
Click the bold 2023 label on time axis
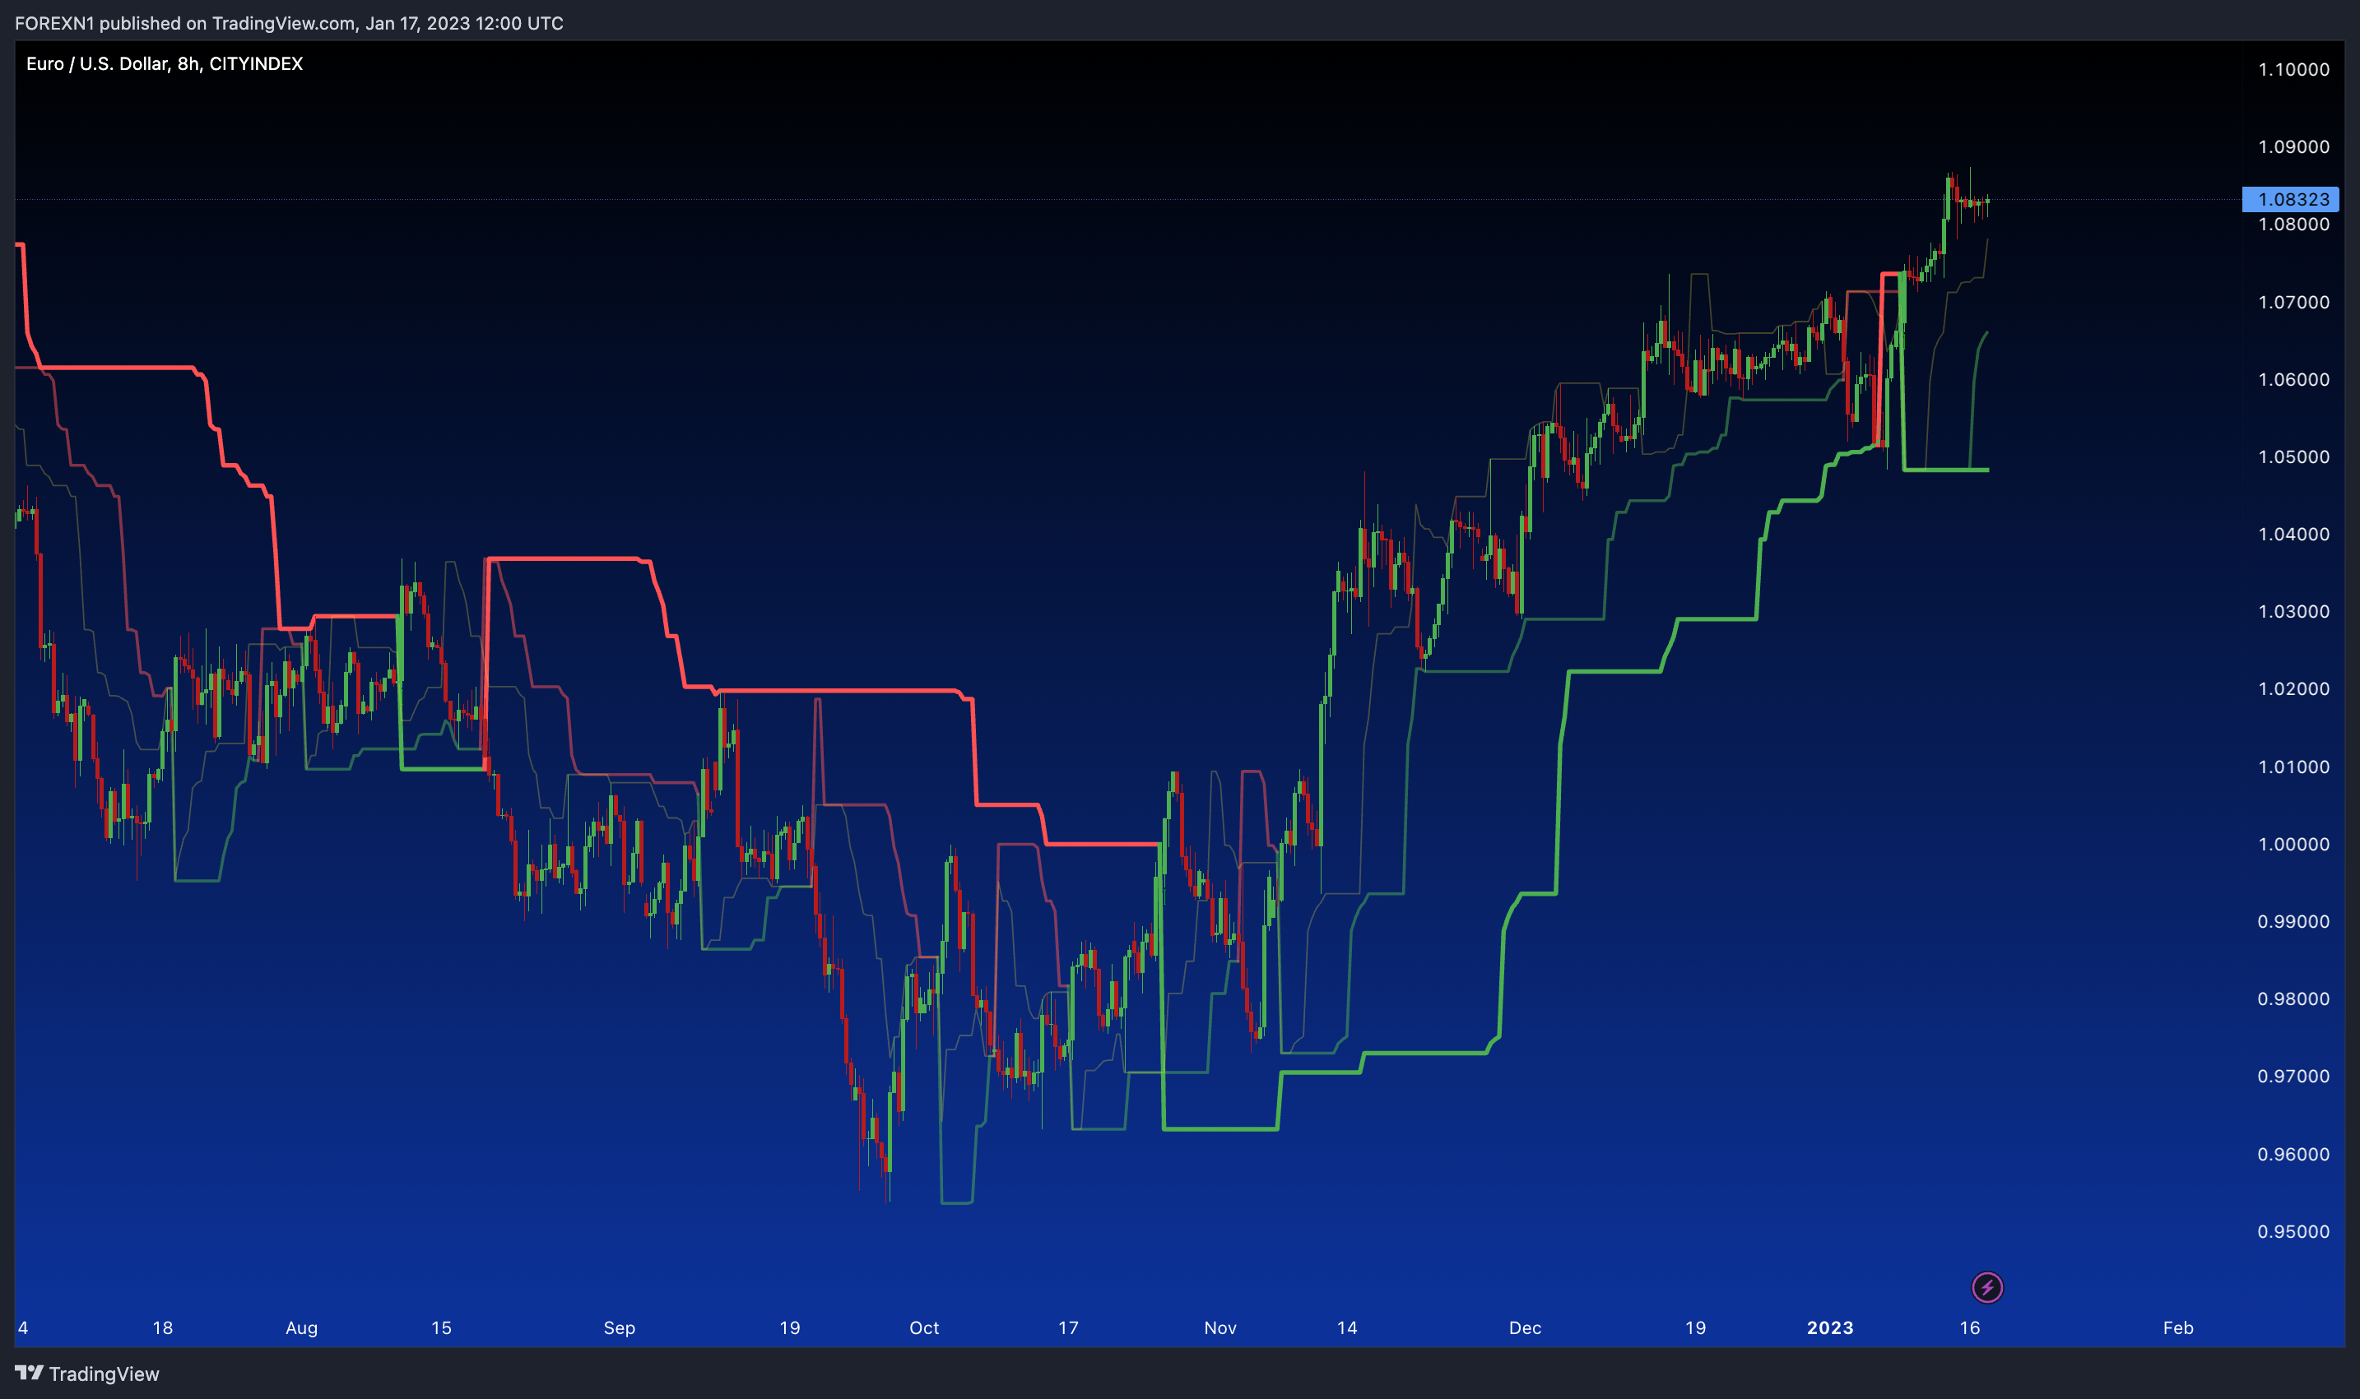(1830, 1327)
